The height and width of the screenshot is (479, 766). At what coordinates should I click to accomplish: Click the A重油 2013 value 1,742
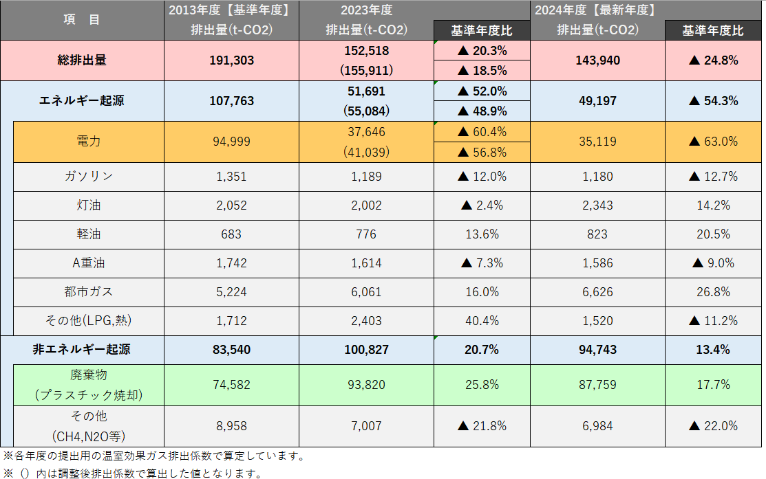231,263
